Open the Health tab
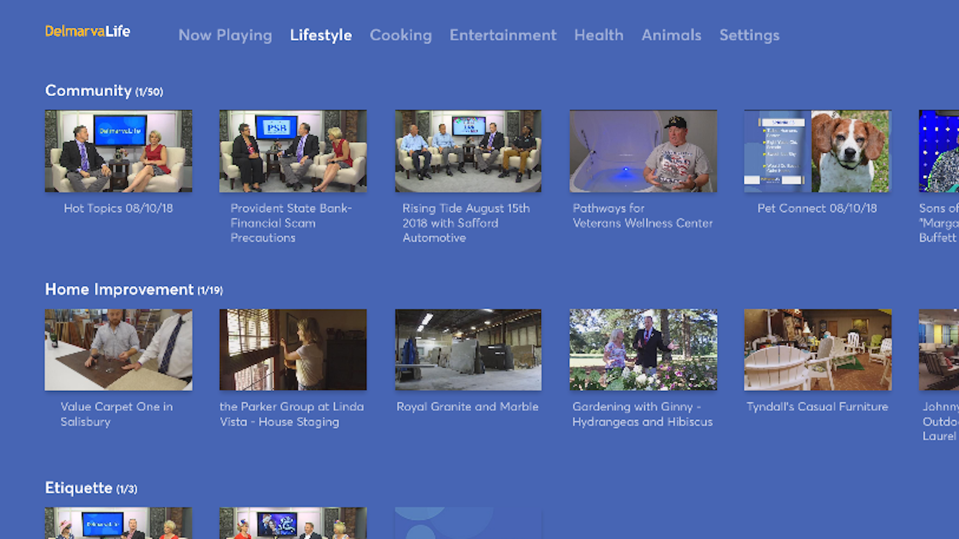The height and width of the screenshot is (539, 959). pyautogui.click(x=599, y=35)
